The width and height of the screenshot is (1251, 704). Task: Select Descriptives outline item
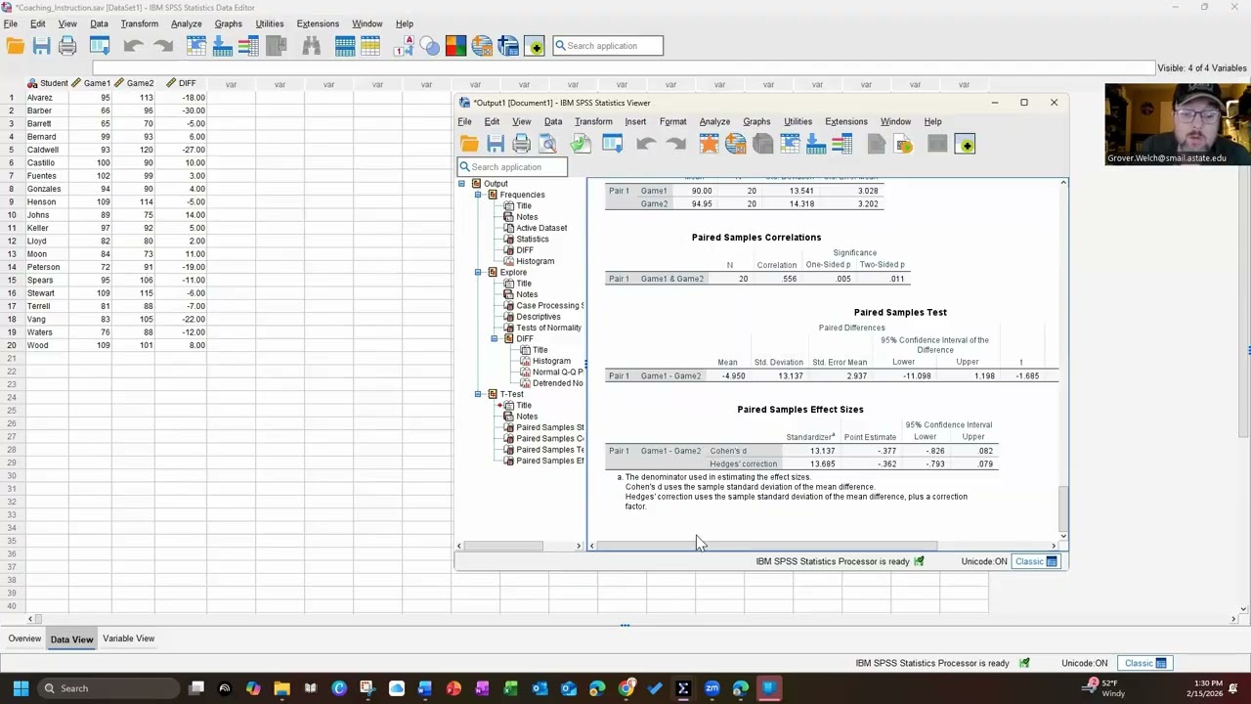(538, 317)
